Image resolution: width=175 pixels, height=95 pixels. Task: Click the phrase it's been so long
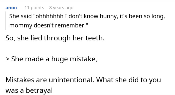[x=142, y=16]
